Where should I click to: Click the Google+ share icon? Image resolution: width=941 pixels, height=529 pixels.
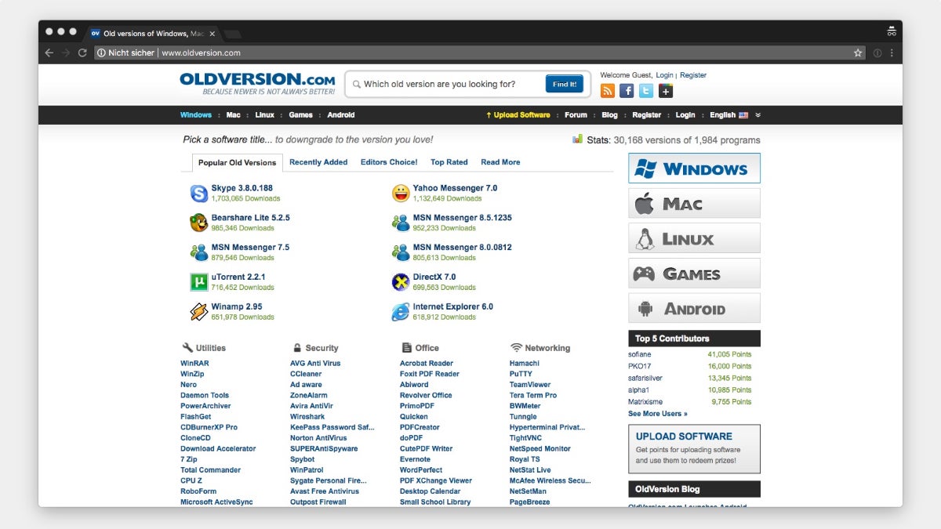(x=665, y=90)
